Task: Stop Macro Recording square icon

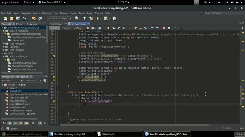Action: [x=169, y=28]
